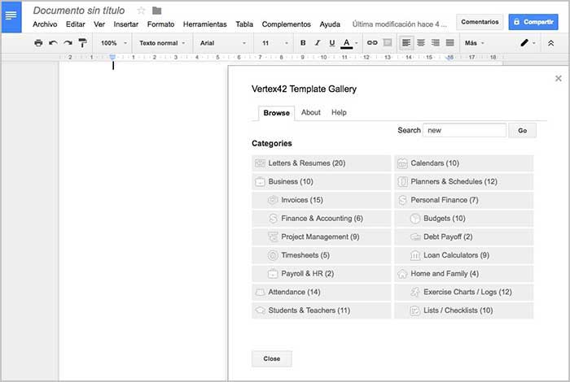The width and height of the screenshot is (570, 382).
Task: Open the Herramientas menu
Action: [x=204, y=24]
